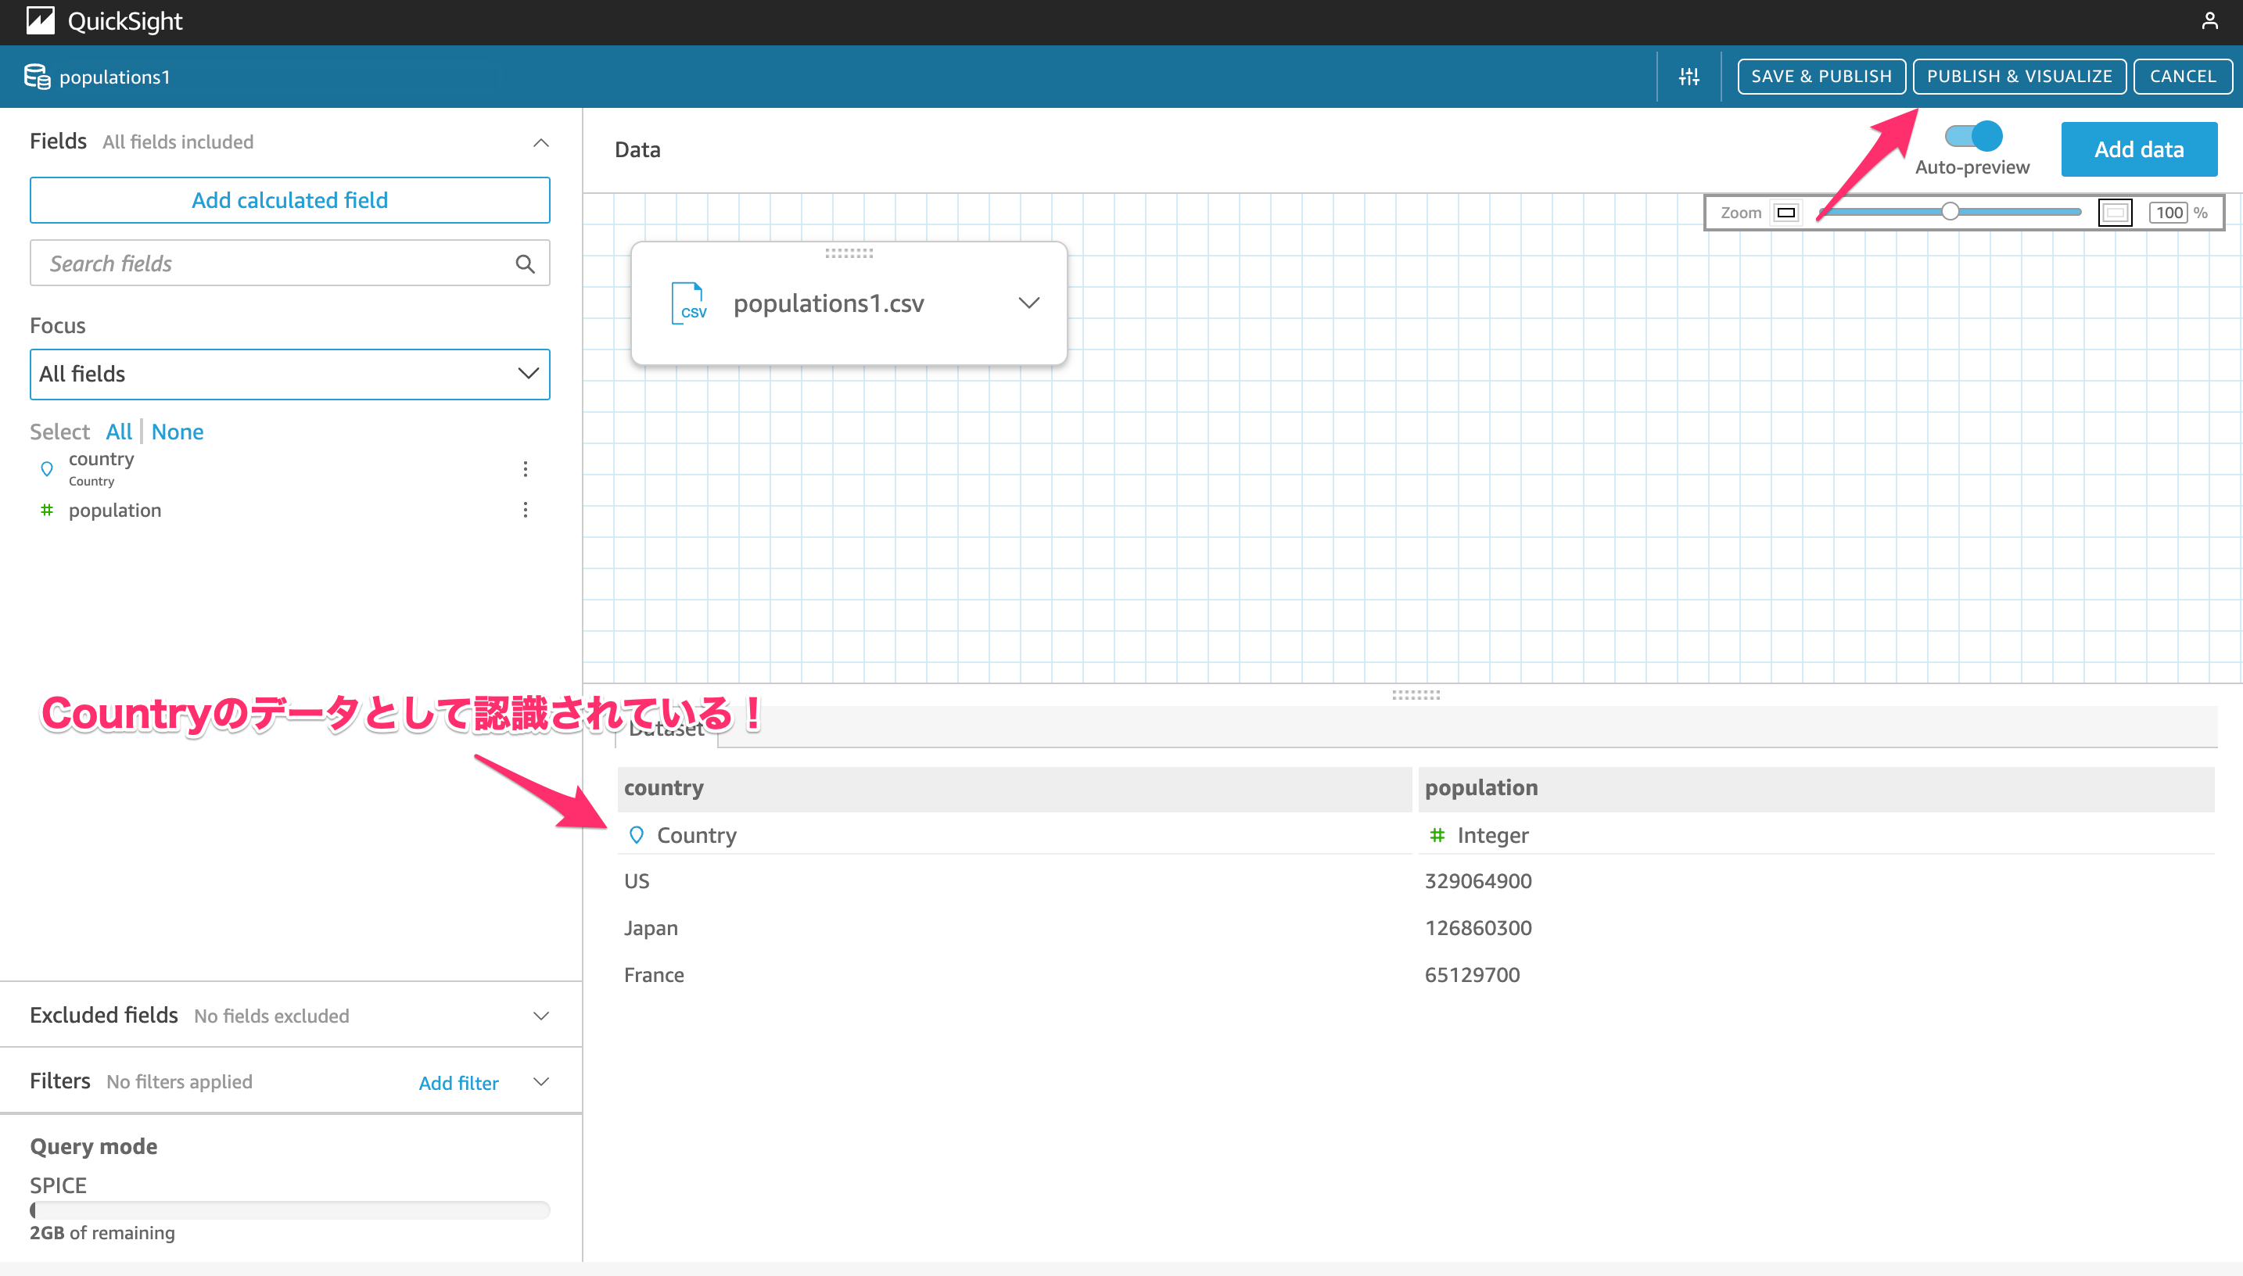Click the Add calculated field button
2243x1276 pixels.
point(290,201)
